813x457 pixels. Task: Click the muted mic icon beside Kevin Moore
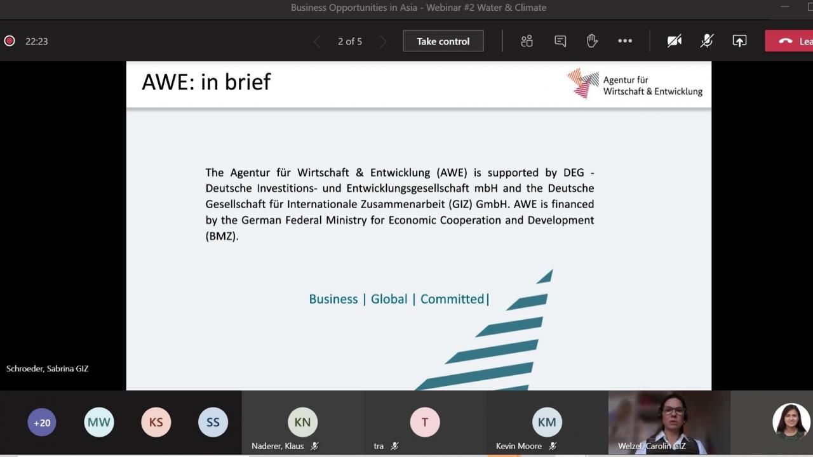[x=553, y=446]
